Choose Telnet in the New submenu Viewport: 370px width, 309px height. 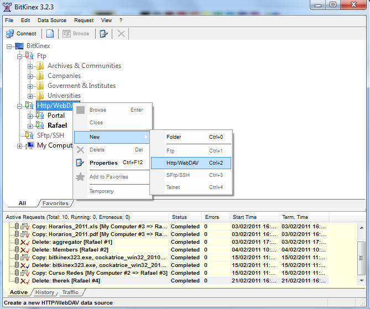[x=191, y=187]
